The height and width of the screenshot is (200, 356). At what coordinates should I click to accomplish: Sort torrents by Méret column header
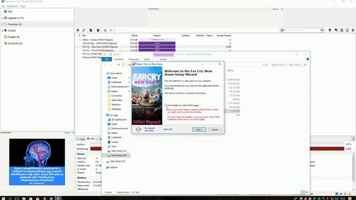point(135,36)
